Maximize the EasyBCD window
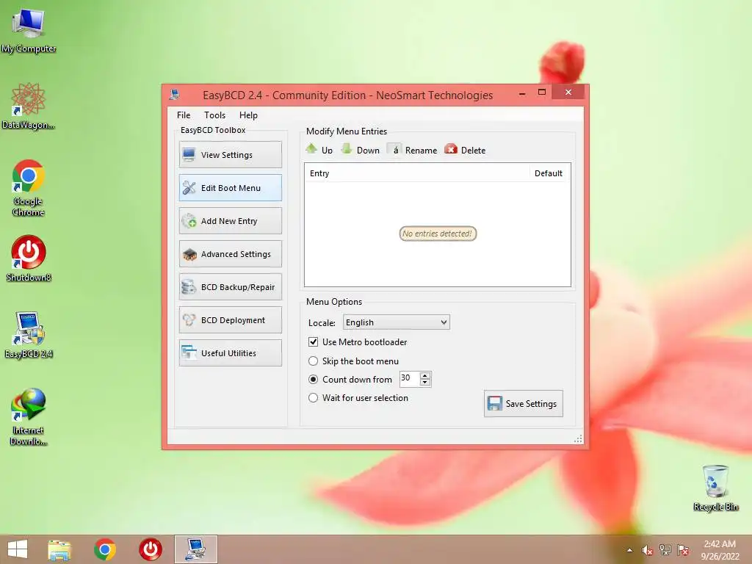The image size is (752, 564). (x=542, y=92)
